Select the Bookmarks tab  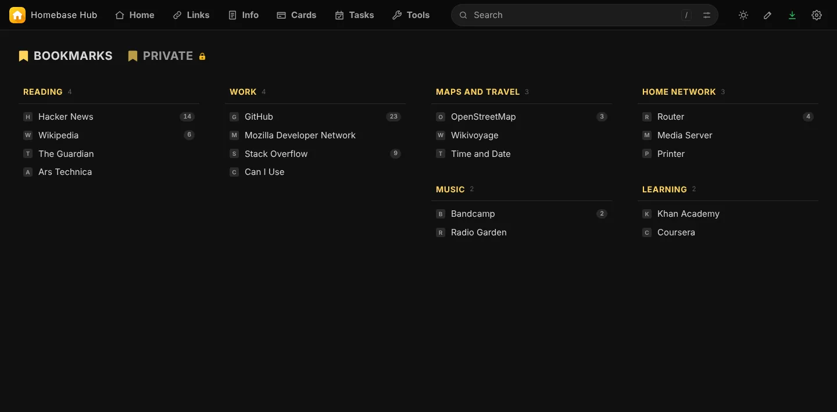66,56
